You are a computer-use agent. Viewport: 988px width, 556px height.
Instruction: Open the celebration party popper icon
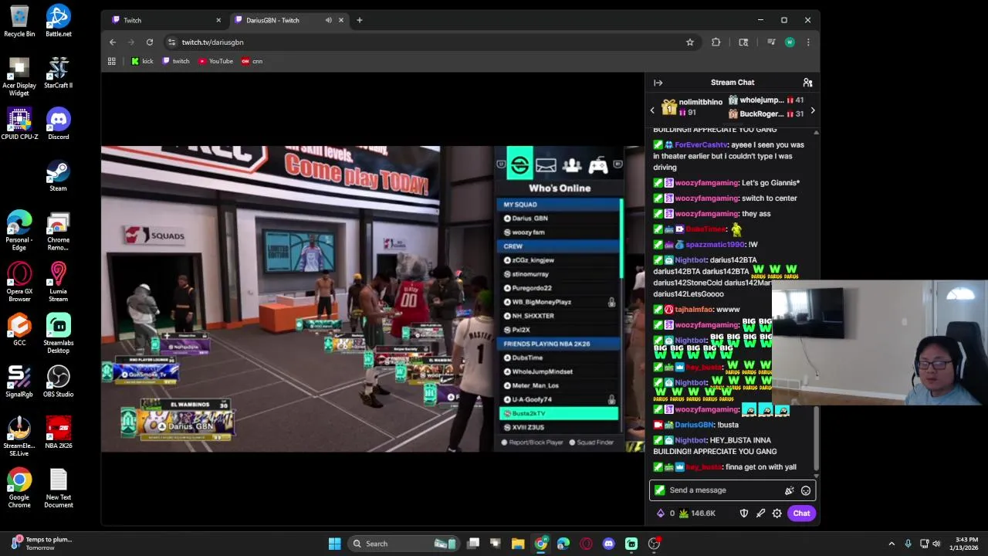(x=789, y=490)
